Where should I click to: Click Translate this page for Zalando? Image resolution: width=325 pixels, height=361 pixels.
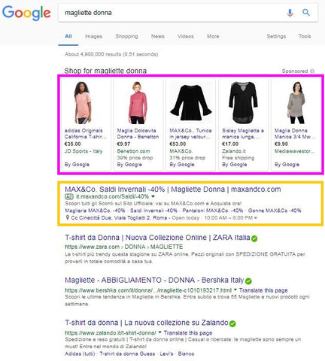click(x=188, y=333)
